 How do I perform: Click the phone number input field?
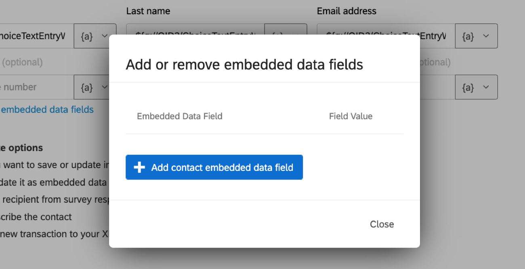36,87
